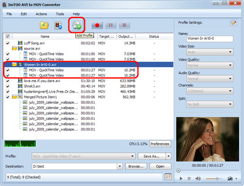The image size is (244, 186).
Task: Stop the preview playback
Action: pyautogui.click(x=189, y=179)
